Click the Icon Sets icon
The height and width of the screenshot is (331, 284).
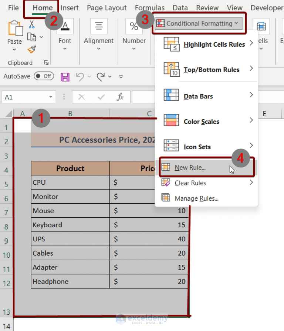click(171, 146)
